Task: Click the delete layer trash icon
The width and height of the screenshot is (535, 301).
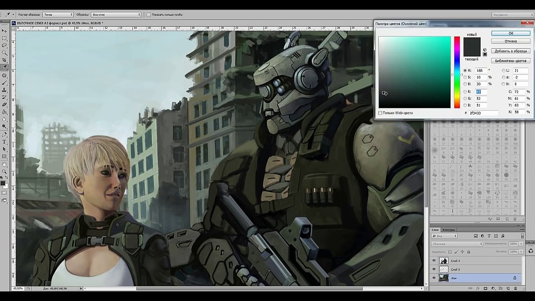Action: click(516, 288)
